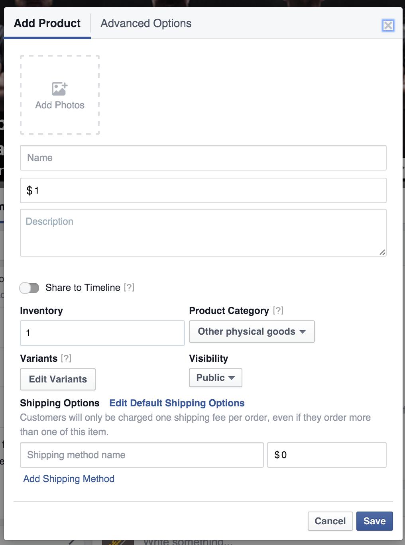Close the Add Product dialog

tap(388, 25)
